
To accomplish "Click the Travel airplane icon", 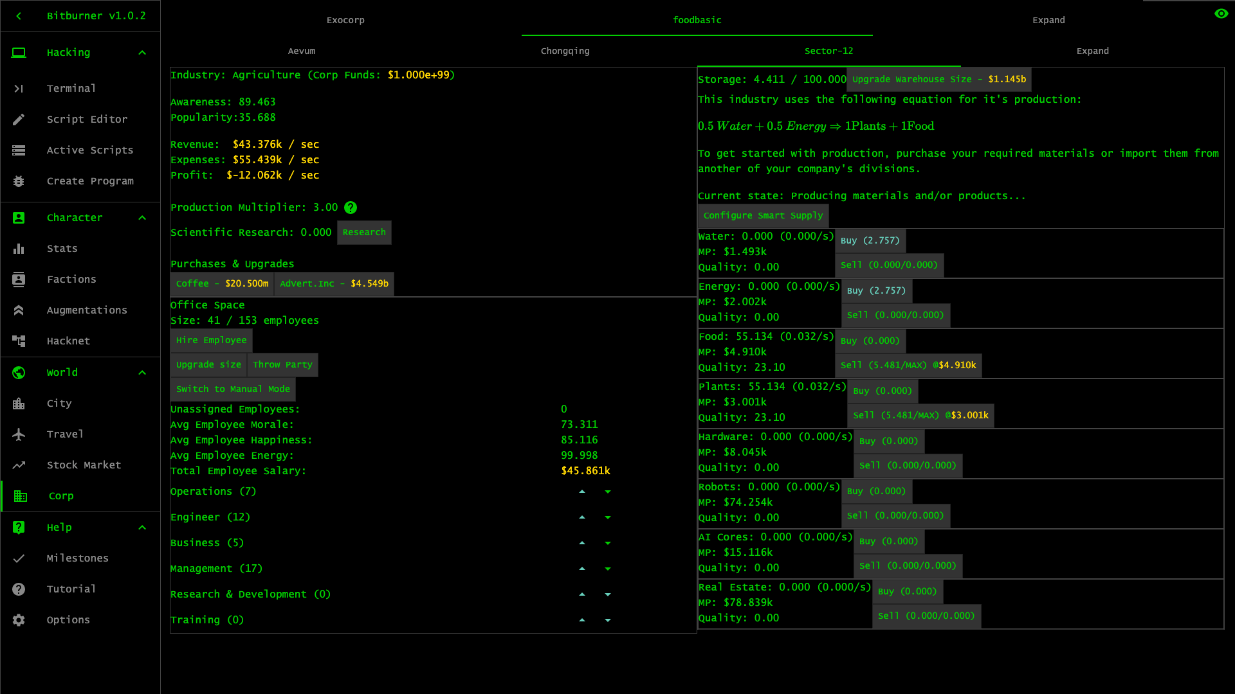I will [x=19, y=434].
